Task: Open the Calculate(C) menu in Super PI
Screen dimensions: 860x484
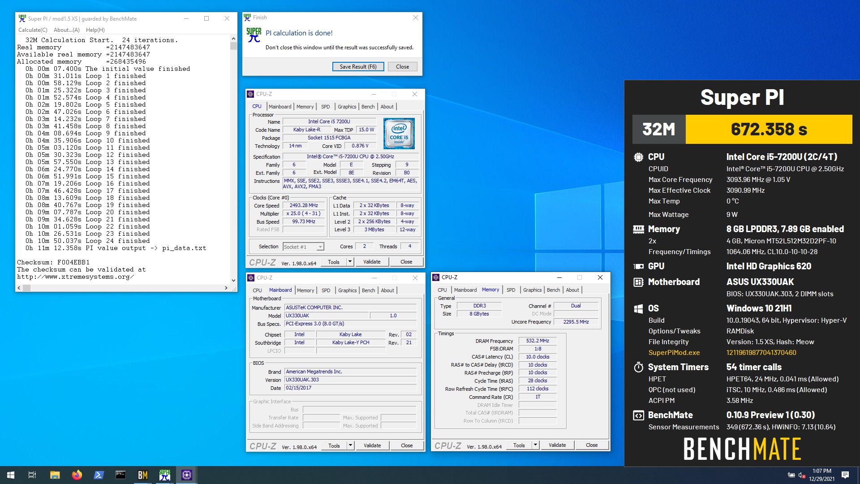Action: pos(33,30)
